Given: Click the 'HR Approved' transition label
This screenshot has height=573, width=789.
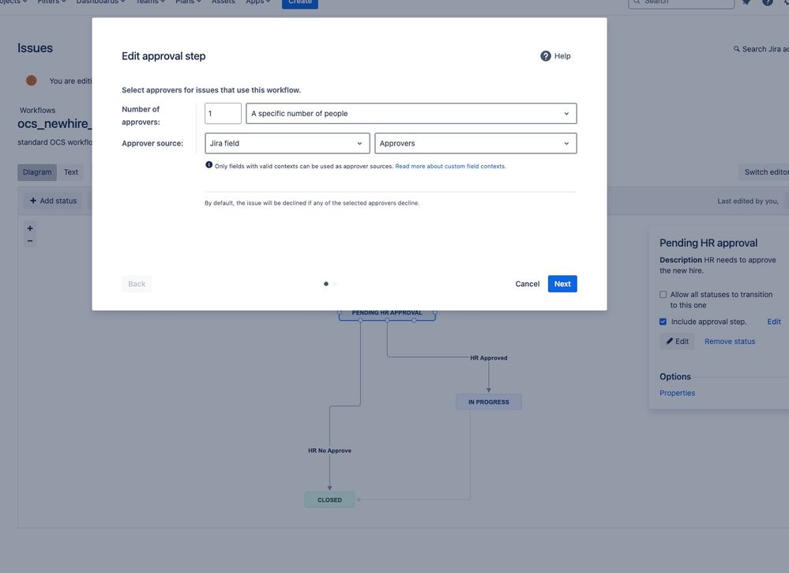Looking at the screenshot, I should [x=489, y=358].
